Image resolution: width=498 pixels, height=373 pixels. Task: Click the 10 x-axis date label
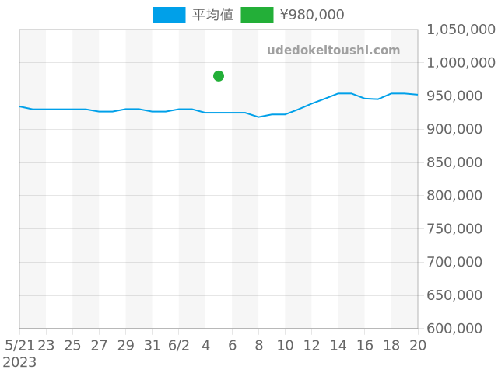click(285, 345)
